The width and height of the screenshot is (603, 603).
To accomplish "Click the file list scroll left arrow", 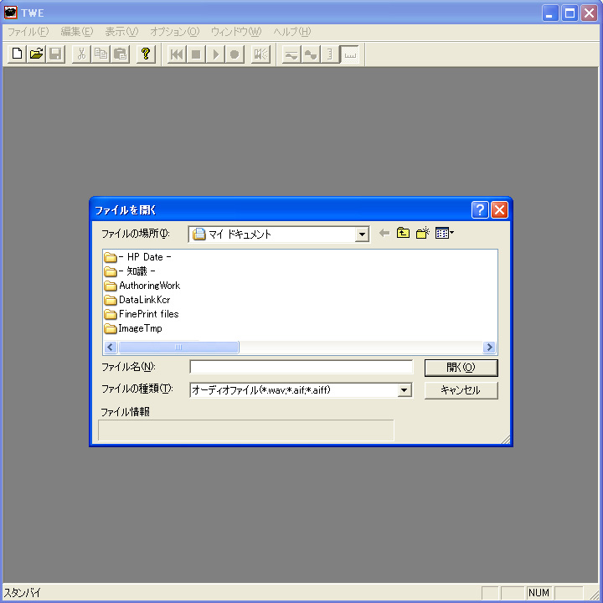I will [x=111, y=348].
